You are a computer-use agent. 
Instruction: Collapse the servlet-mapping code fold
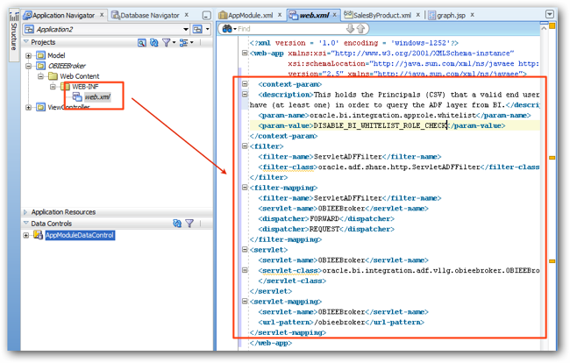(245, 302)
